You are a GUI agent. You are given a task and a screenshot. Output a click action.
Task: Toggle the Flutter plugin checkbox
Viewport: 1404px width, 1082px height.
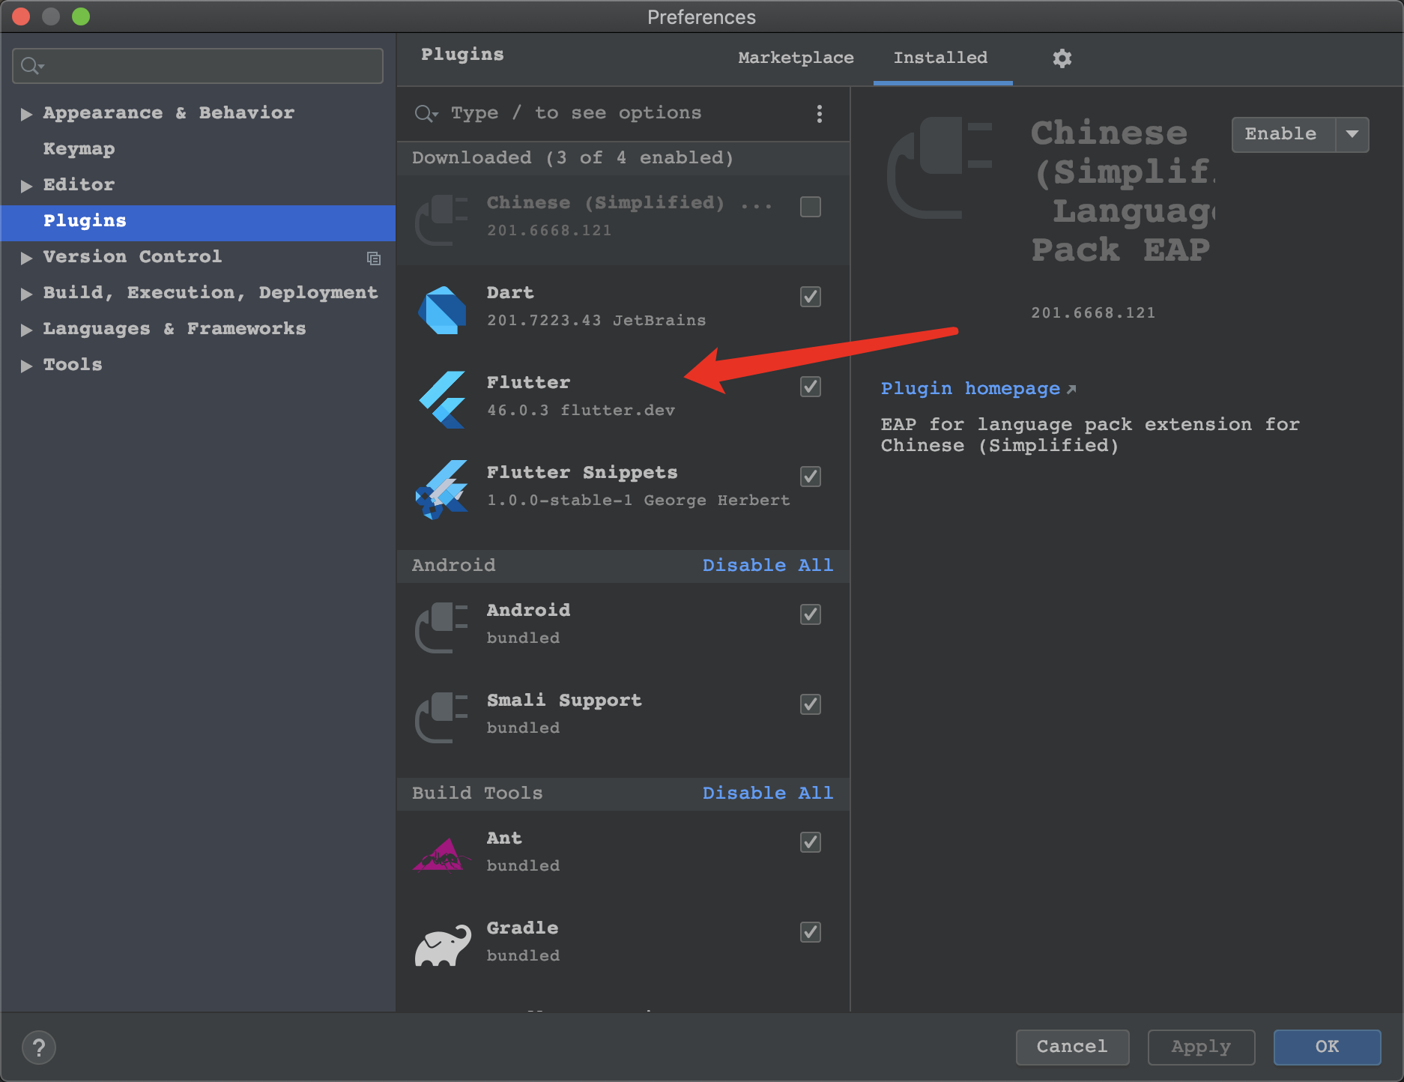point(811,387)
